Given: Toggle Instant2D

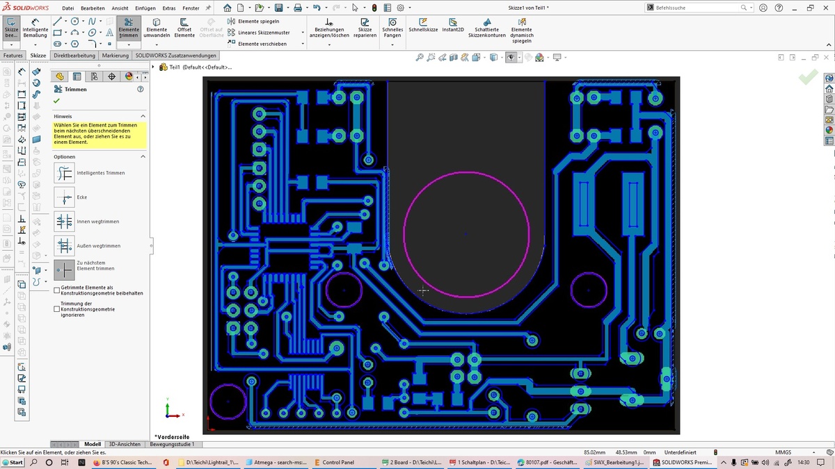Looking at the screenshot, I should click(x=453, y=26).
